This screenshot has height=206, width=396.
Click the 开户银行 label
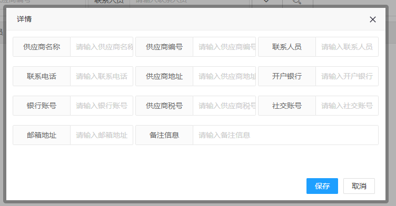287,76
